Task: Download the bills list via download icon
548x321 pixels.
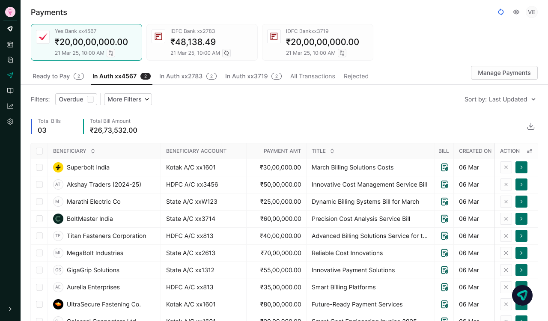Action: click(531, 126)
